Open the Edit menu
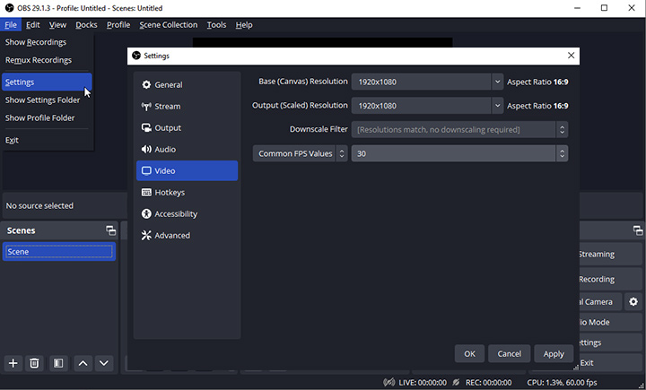Image resolution: width=646 pixels, height=390 pixels. pyautogui.click(x=33, y=25)
